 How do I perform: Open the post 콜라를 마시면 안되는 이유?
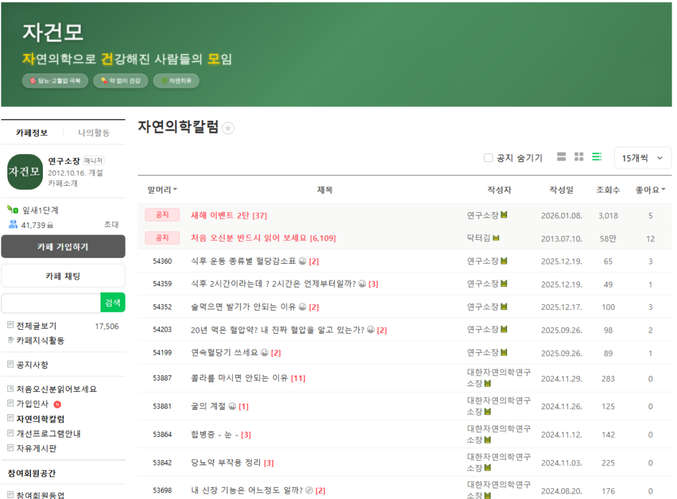[239, 379]
